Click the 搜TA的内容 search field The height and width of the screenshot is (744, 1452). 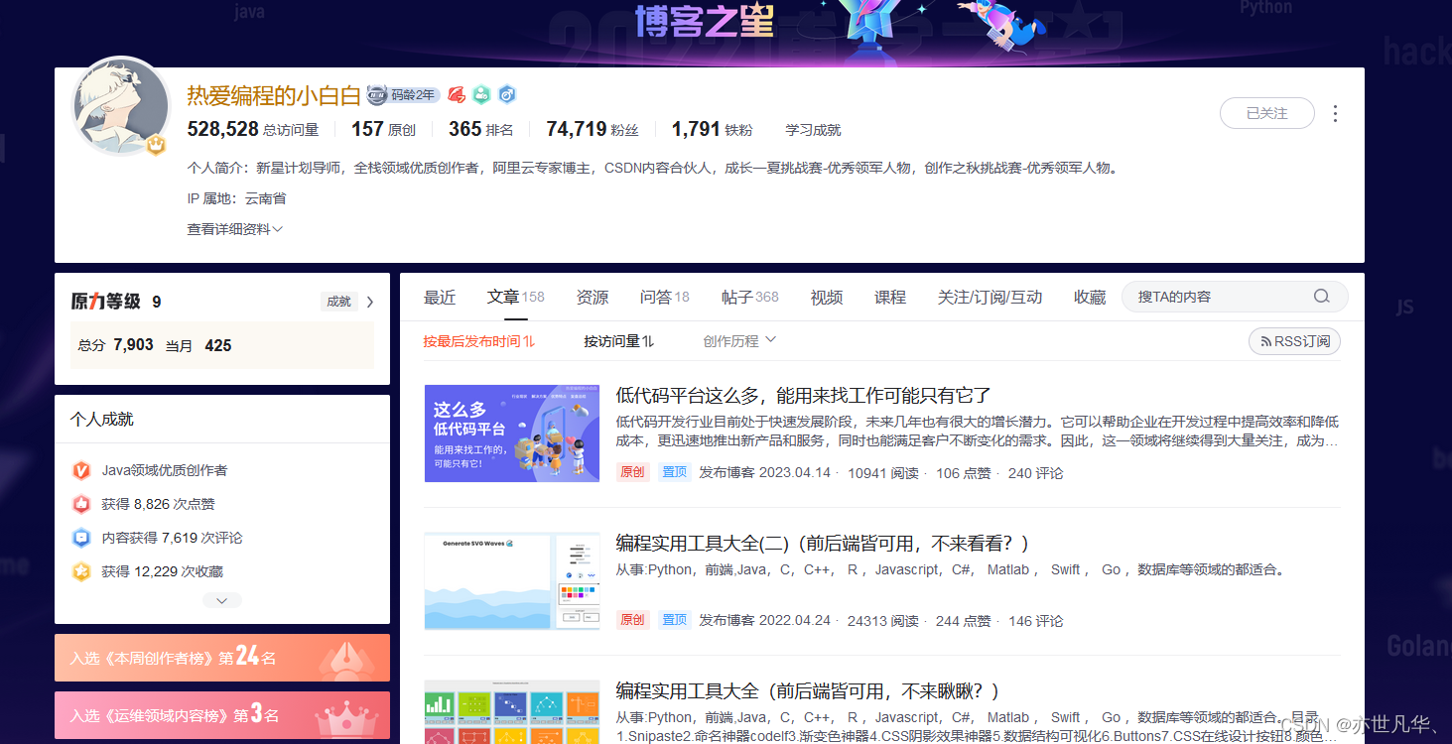pyautogui.click(x=1235, y=297)
